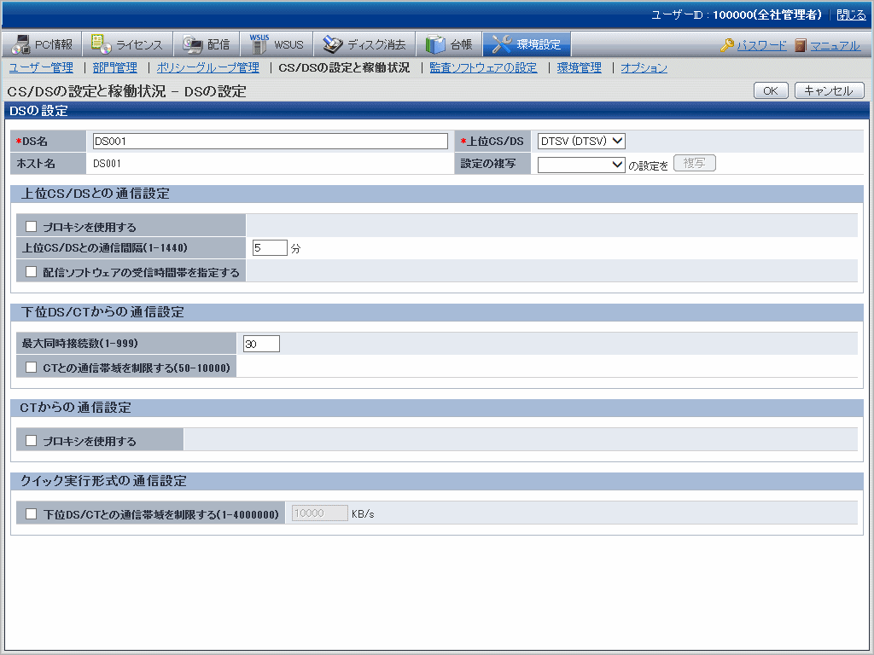Click the PC情報 computer icon

tap(20, 44)
